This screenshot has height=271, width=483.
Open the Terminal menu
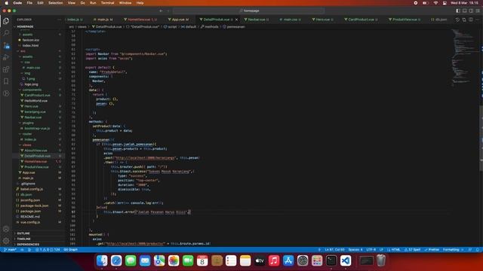pyautogui.click(x=107, y=3)
